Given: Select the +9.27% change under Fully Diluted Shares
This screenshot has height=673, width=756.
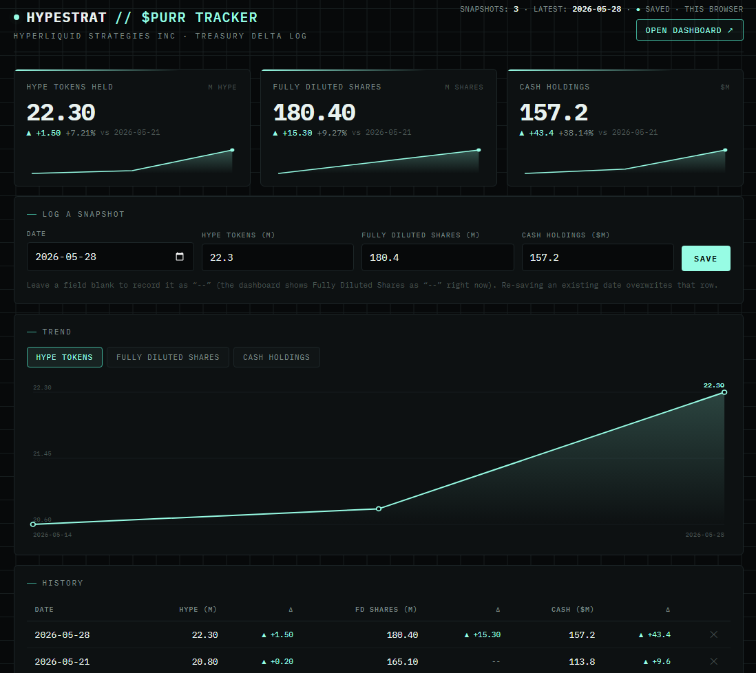Looking at the screenshot, I should pyautogui.click(x=332, y=133).
